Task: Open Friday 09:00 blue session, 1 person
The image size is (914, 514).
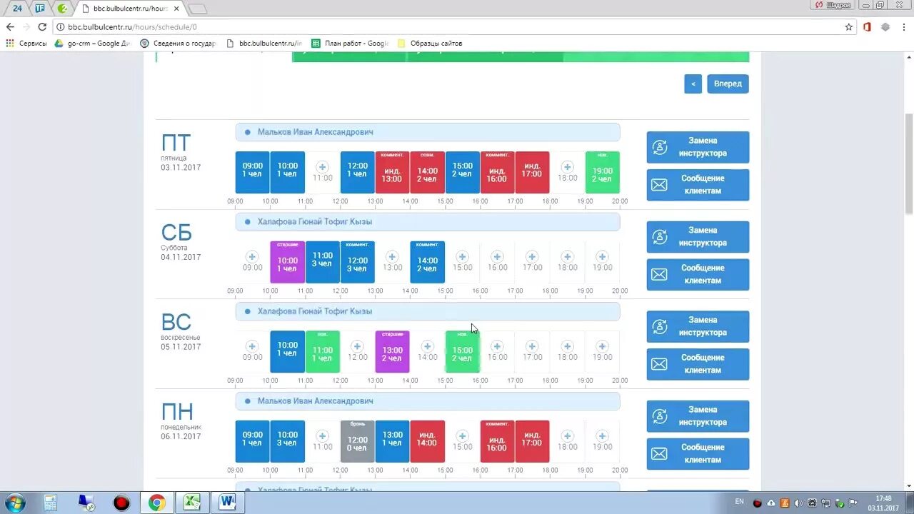Action: click(252, 172)
